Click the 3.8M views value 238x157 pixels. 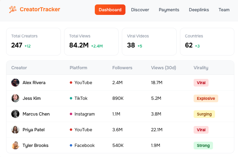156,114
